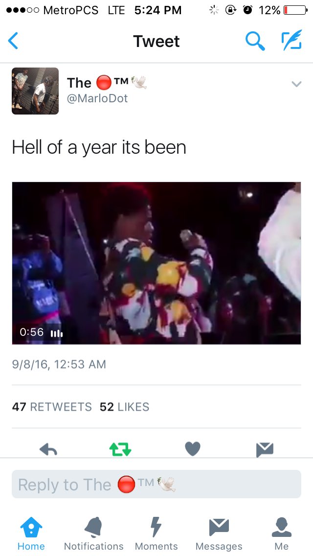
Task: Open the profile picture of MarloDot
Action: coord(35,91)
